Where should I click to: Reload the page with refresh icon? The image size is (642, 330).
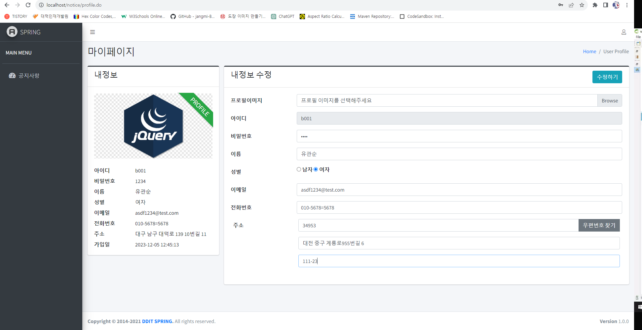tap(28, 5)
